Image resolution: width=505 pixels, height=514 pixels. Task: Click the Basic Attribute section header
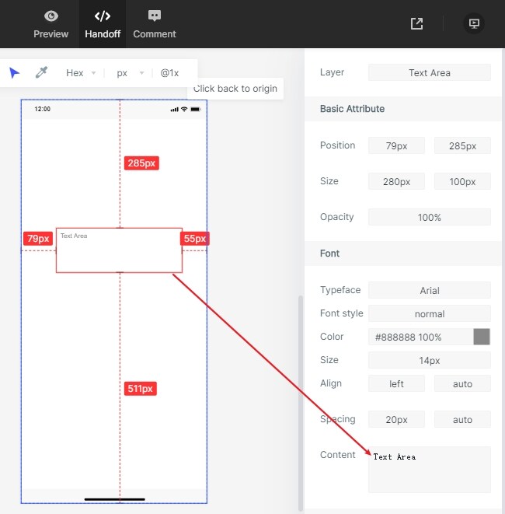pos(402,109)
